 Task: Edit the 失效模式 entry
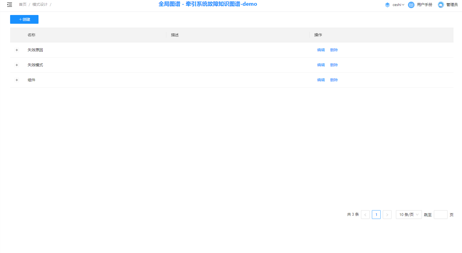coord(321,65)
